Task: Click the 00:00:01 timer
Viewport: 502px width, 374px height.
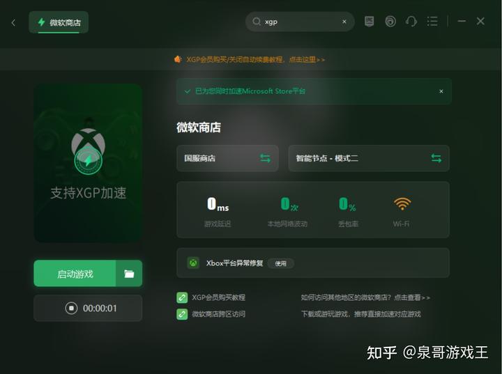Action: click(100, 309)
